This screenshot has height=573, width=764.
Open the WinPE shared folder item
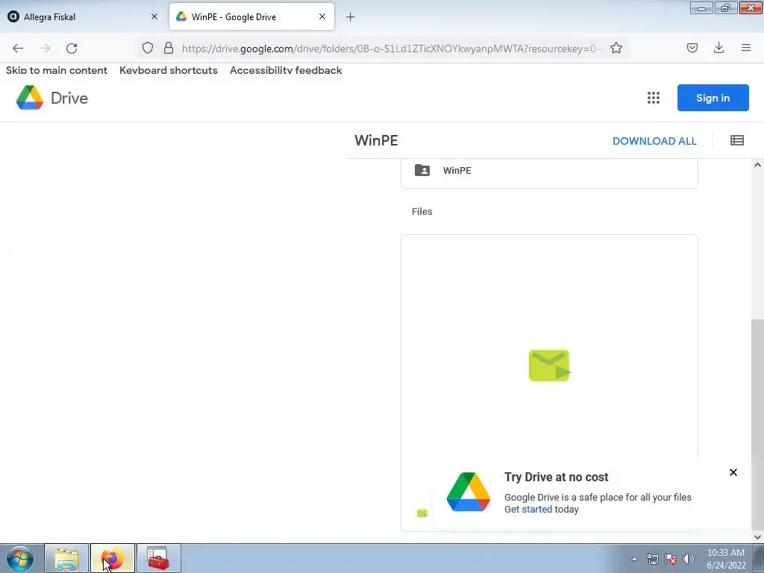coord(549,171)
